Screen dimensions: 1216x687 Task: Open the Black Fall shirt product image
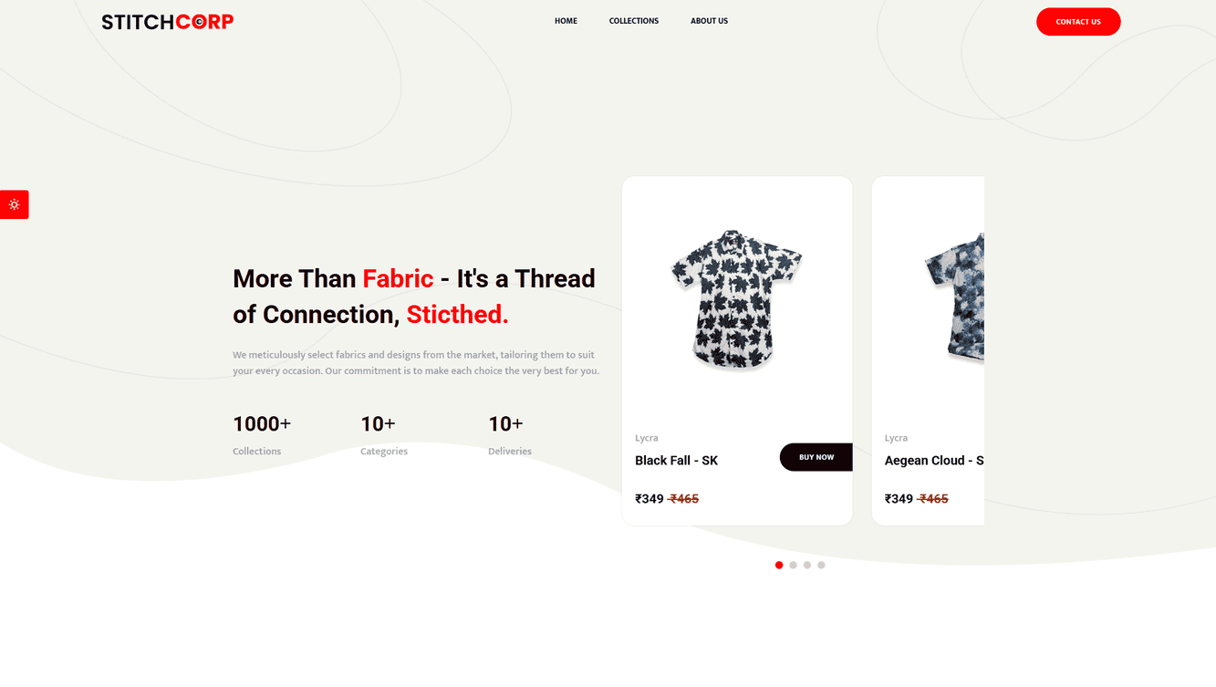[x=736, y=298]
